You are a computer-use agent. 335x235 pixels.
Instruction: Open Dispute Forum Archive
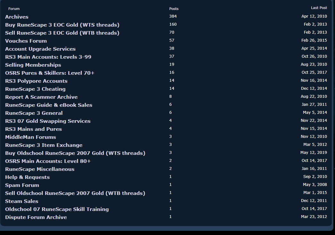36,217
